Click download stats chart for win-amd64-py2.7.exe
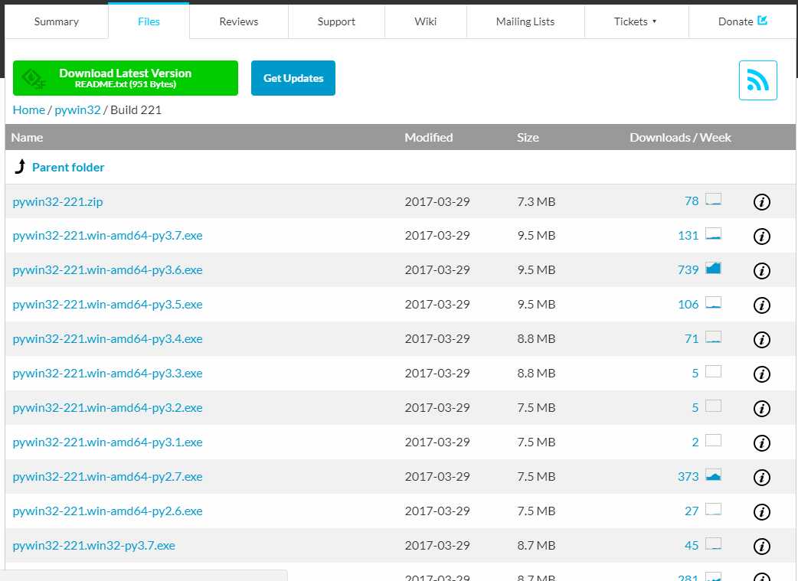The image size is (798, 581). 713,475
